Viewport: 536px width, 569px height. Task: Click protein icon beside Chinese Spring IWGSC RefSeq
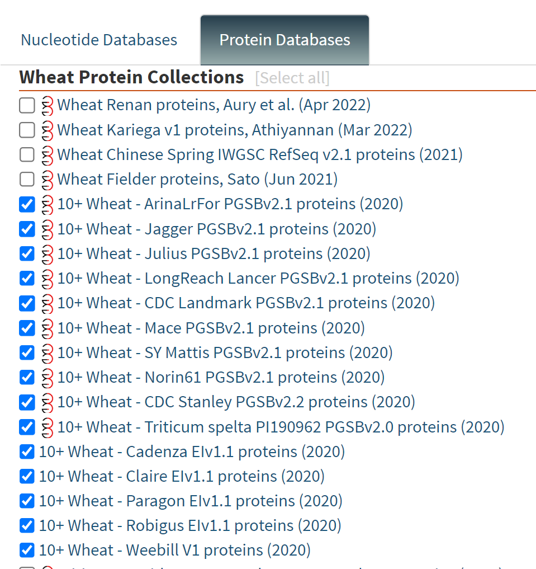tap(48, 155)
